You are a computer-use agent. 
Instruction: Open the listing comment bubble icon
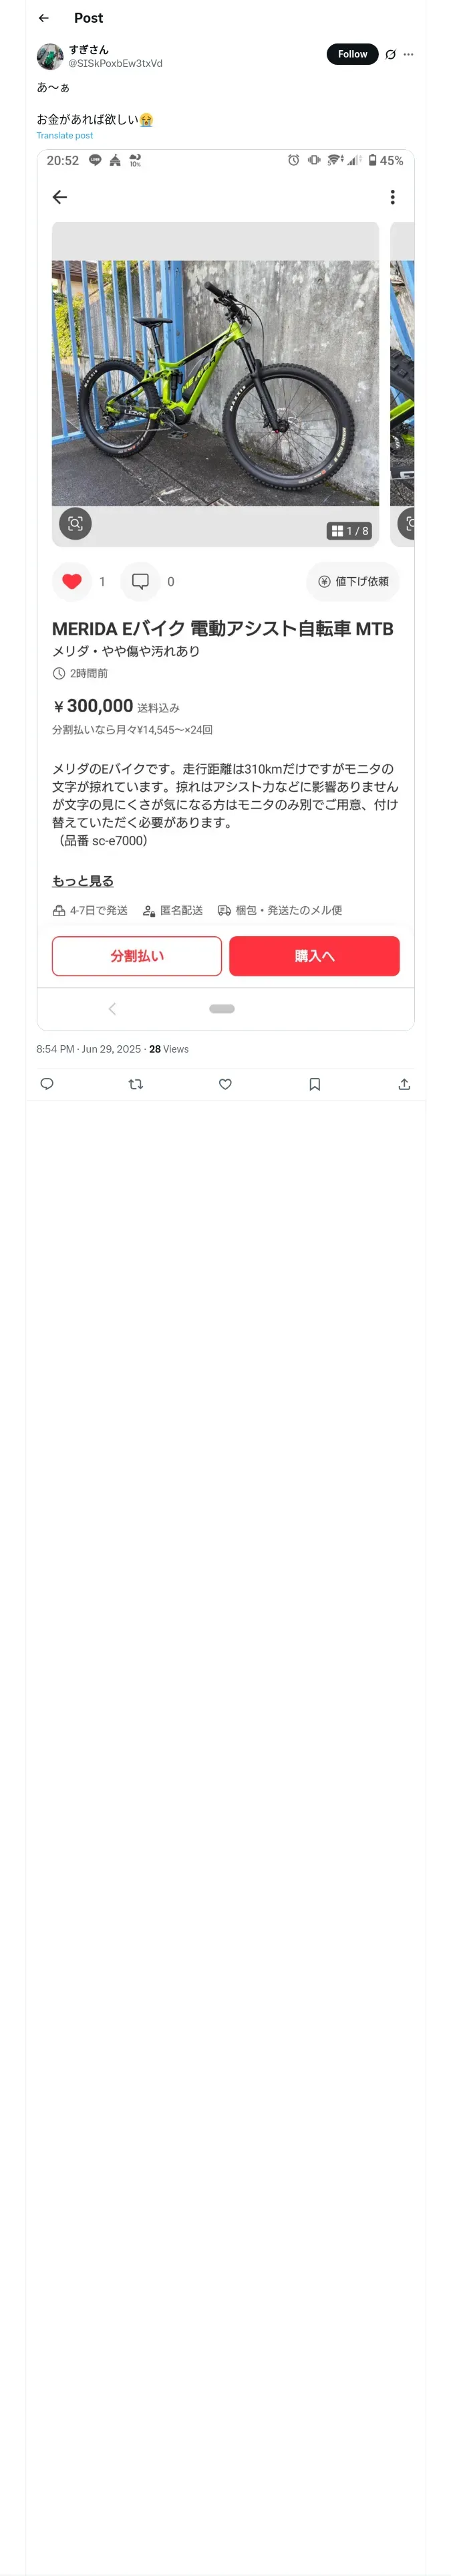pos(141,581)
